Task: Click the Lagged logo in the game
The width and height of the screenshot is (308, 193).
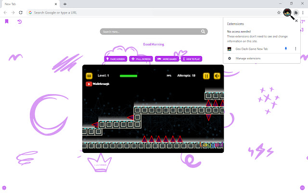Action: [211, 145]
